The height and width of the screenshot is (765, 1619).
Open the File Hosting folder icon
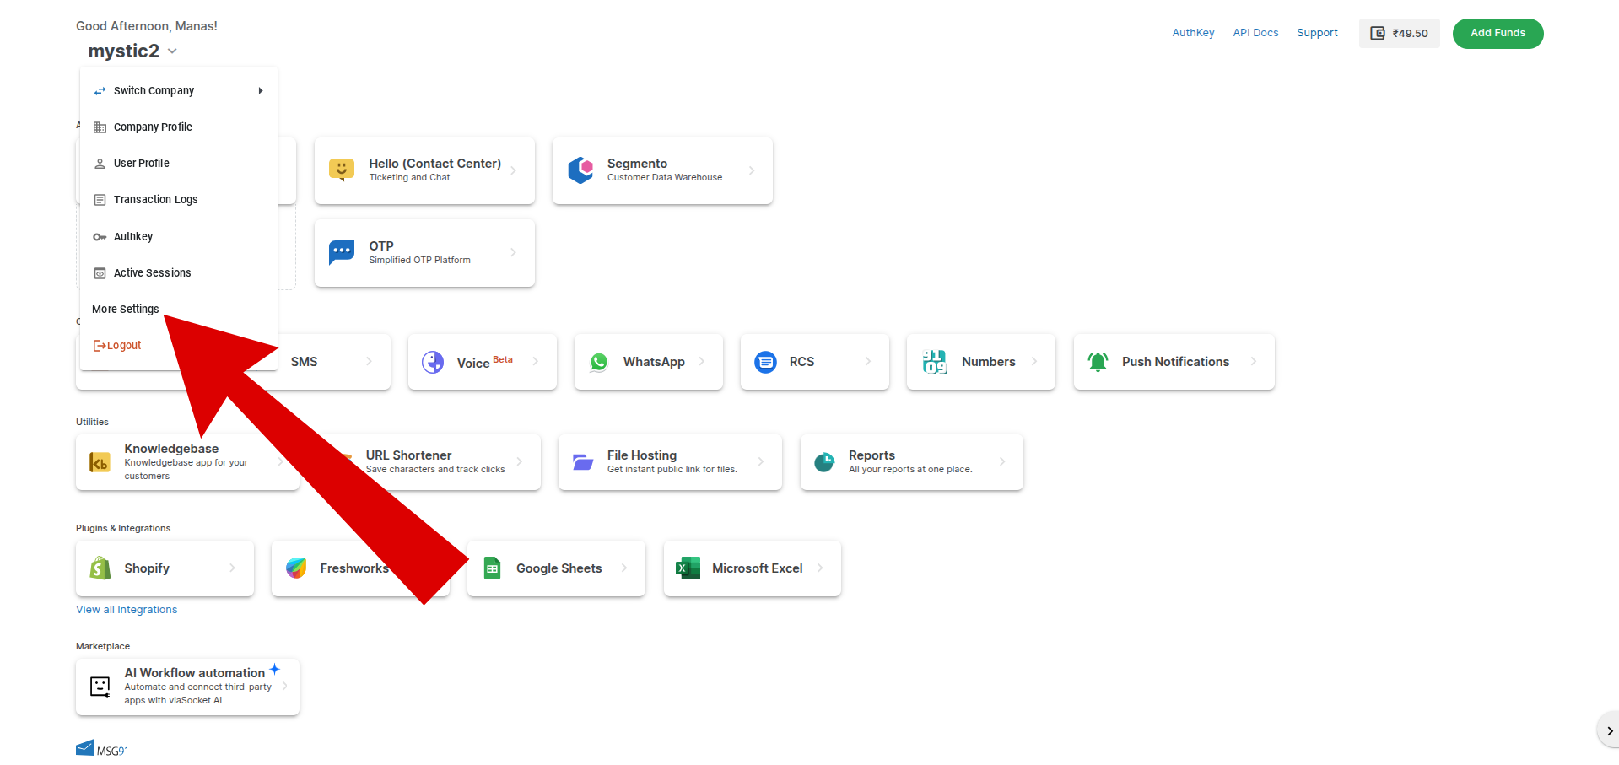click(583, 462)
